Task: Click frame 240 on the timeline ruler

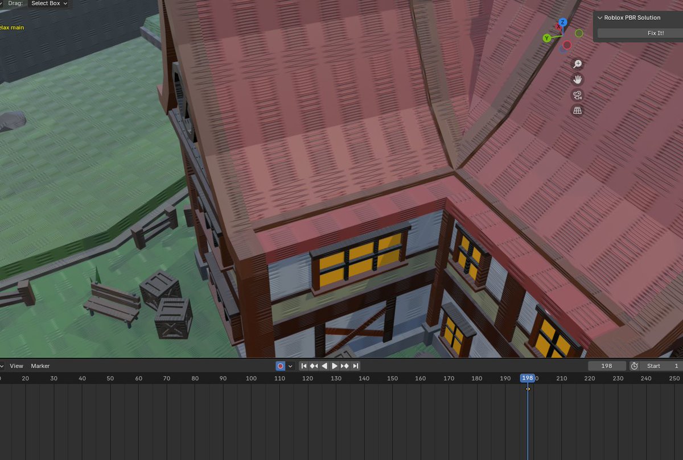Action: [x=646, y=379]
